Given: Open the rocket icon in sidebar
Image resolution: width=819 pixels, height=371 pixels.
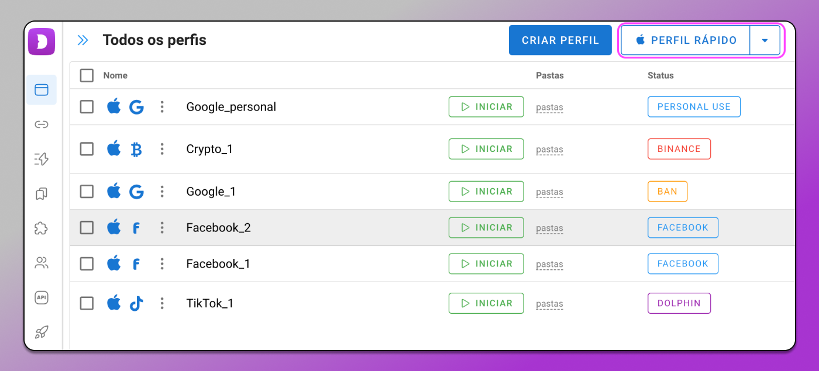Looking at the screenshot, I should tap(42, 332).
